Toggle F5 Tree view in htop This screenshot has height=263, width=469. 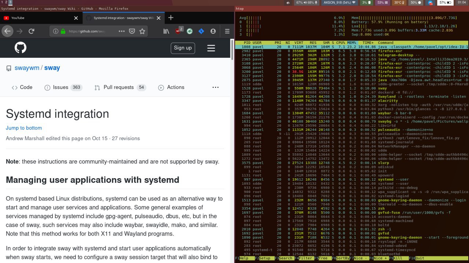click(322, 258)
